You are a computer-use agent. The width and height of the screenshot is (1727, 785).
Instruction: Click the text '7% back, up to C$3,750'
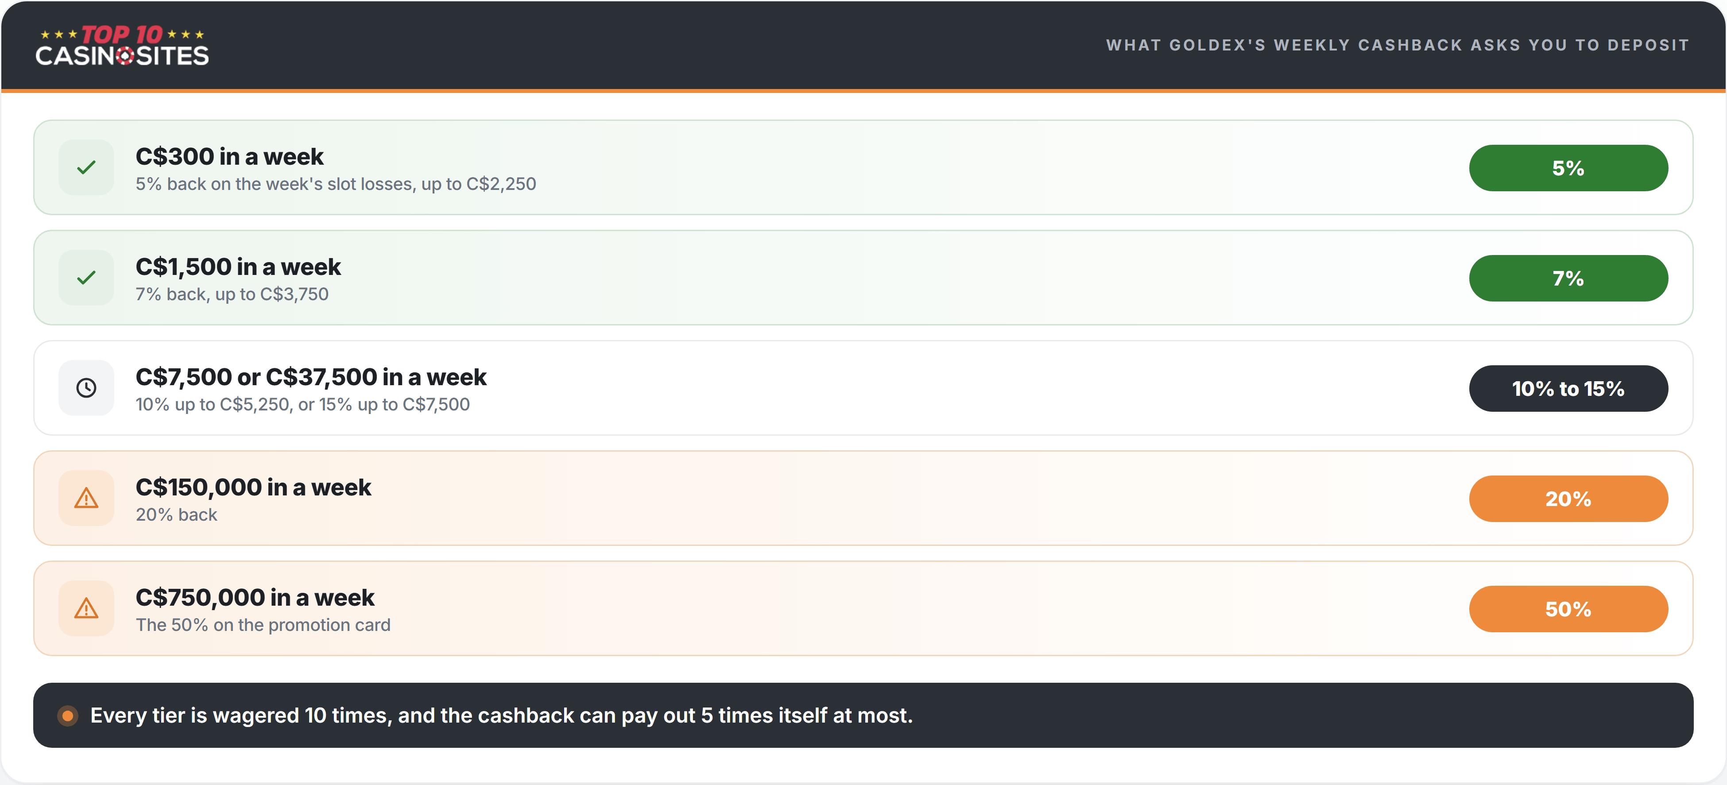pos(232,294)
